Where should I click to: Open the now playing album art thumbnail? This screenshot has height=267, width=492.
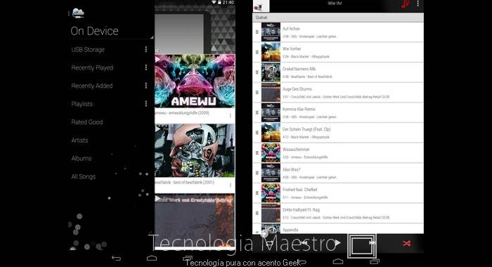[x=261, y=6]
